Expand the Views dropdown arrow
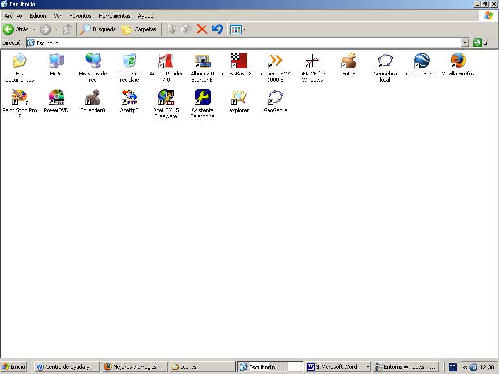The height and width of the screenshot is (374, 499). (245, 30)
